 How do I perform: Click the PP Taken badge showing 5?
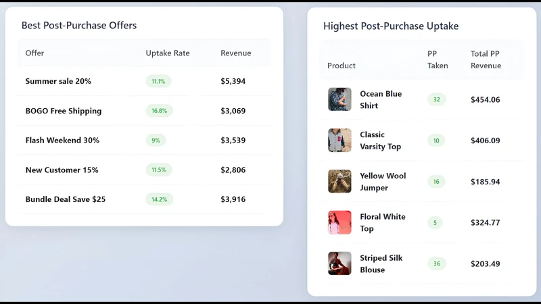pyautogui.click(x=435, y=223)
